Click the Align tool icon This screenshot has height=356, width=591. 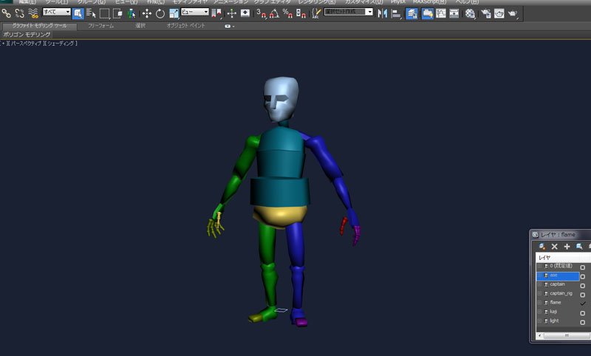coord(396,13)
